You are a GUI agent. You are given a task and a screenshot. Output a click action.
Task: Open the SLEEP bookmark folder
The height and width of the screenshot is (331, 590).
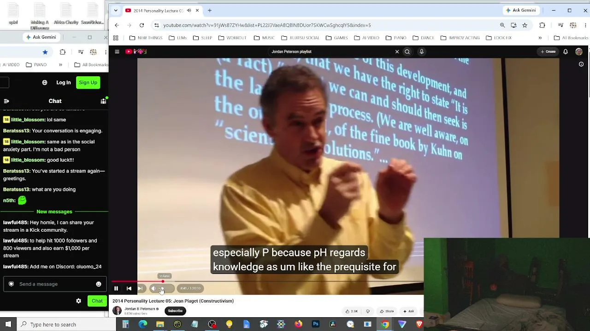(202, 38)
